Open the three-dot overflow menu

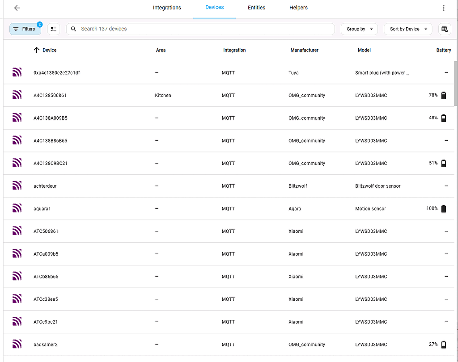point(443,8)
